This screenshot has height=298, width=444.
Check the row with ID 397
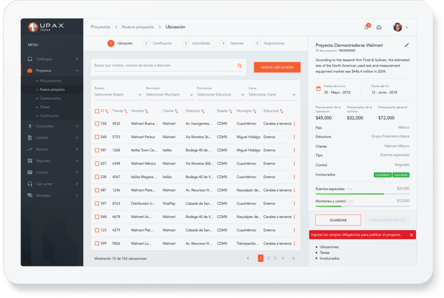[97, 203]
